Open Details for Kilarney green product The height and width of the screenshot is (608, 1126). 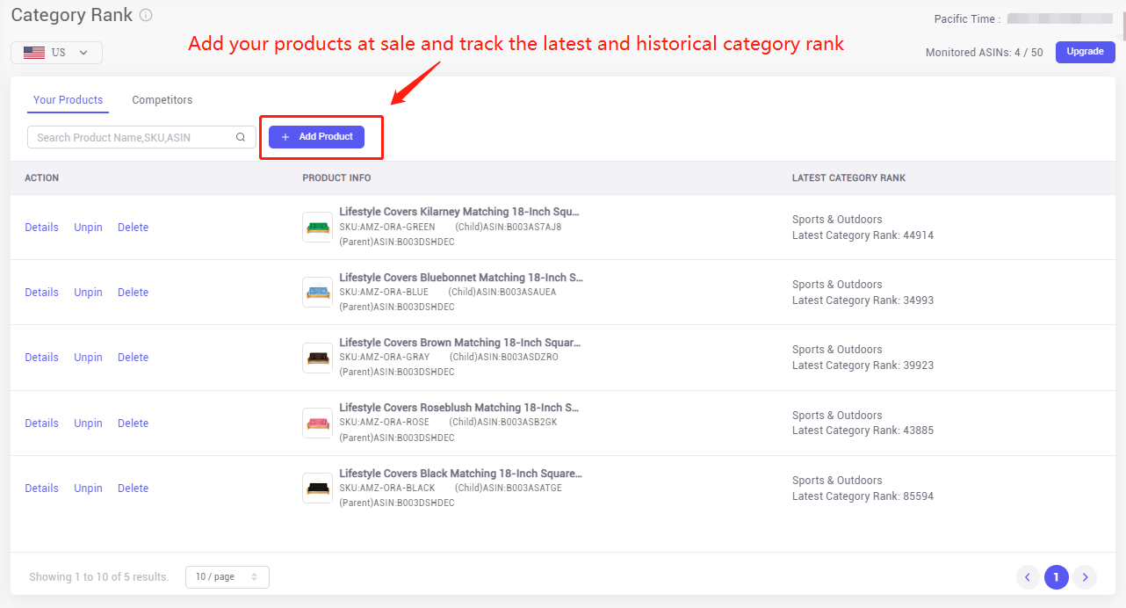pyautogui.click(x=41, y=228)
